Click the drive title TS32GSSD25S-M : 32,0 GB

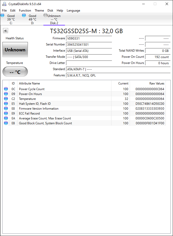(x=86, y=31)
